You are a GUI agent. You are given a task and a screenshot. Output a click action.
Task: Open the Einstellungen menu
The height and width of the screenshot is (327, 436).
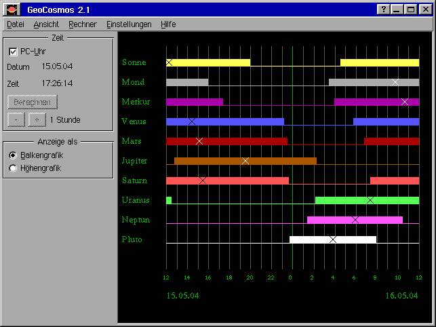[129, 24]
